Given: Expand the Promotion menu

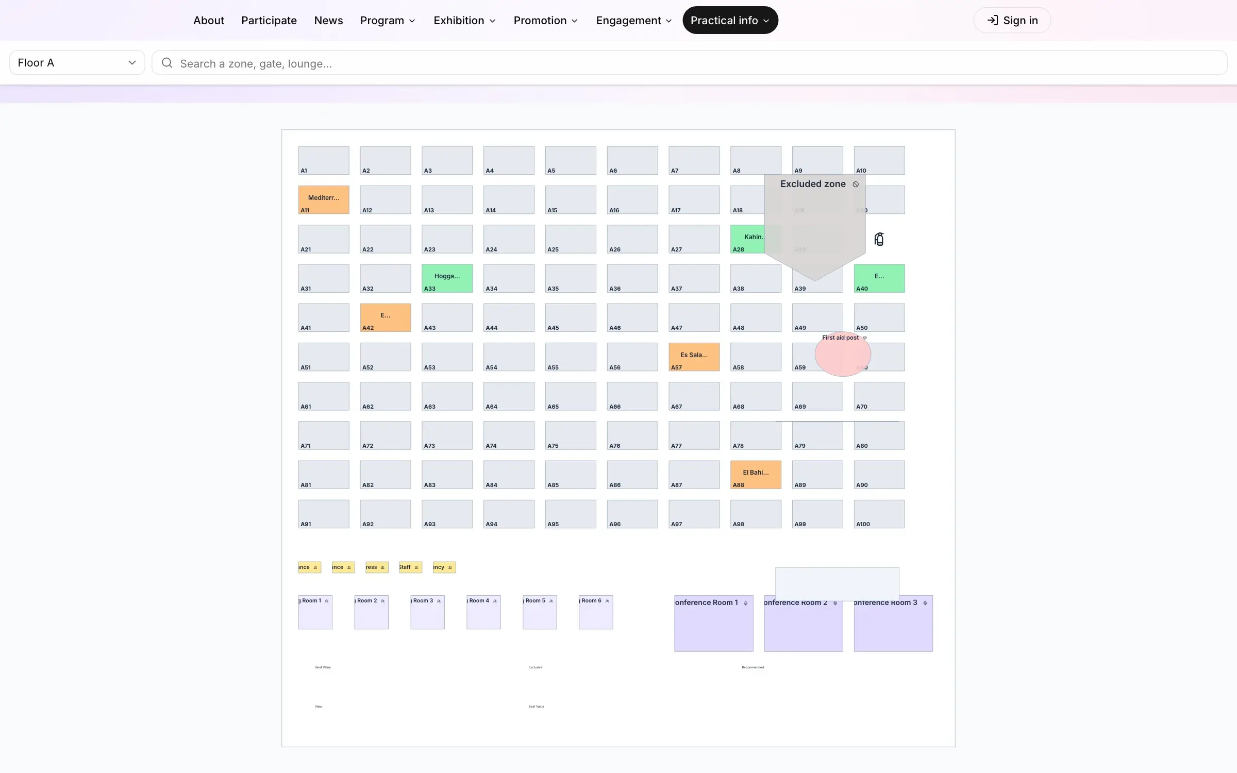Looking at the screenshot, I should tap(545, 20).
